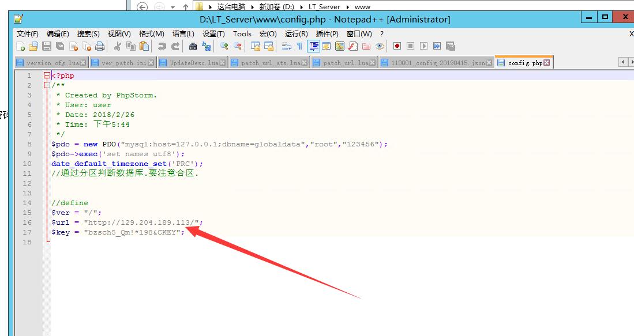634x336 pixels.
Task: Collapse the <?php fold marker on line 1
Action: click(47, 75)
